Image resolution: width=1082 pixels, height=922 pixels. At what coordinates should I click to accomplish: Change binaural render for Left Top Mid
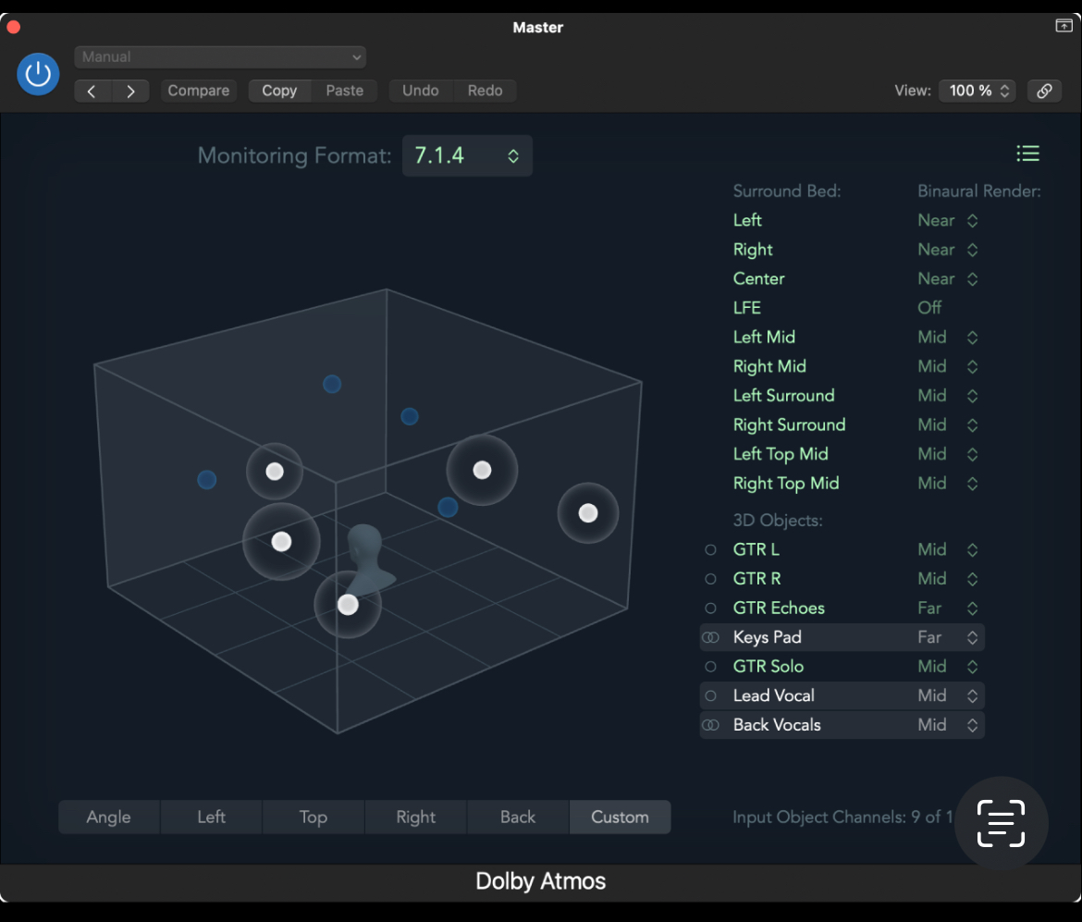click(948, 454)
